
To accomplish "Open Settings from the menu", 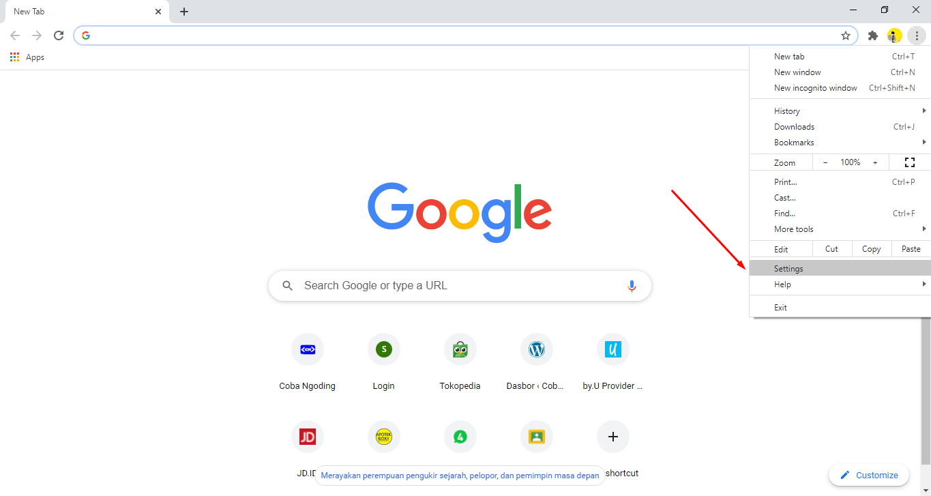I will point(840,269).
